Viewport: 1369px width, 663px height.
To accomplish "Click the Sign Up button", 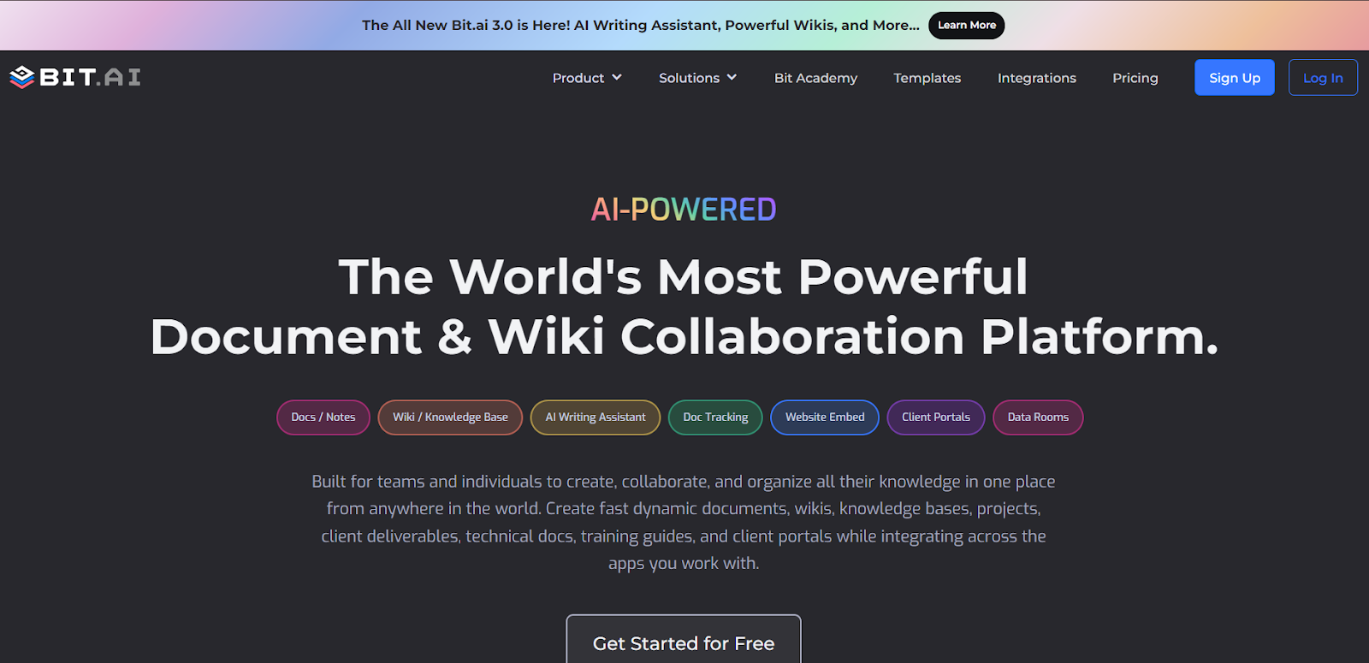I will [x=1235, y=77].
